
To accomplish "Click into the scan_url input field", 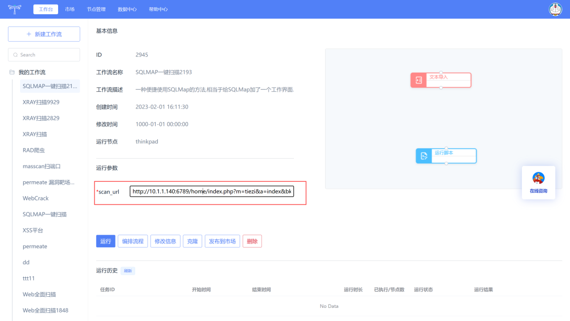I will [211, 192].
